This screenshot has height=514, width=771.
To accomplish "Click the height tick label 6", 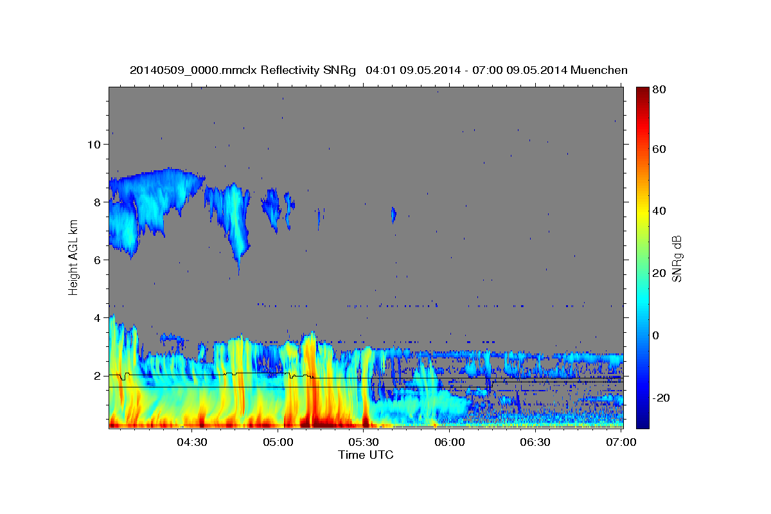I will 96,260.
